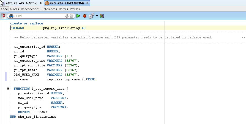
Task: Click the 'RETURN BOOLEAN;' line
Action: 32,112
